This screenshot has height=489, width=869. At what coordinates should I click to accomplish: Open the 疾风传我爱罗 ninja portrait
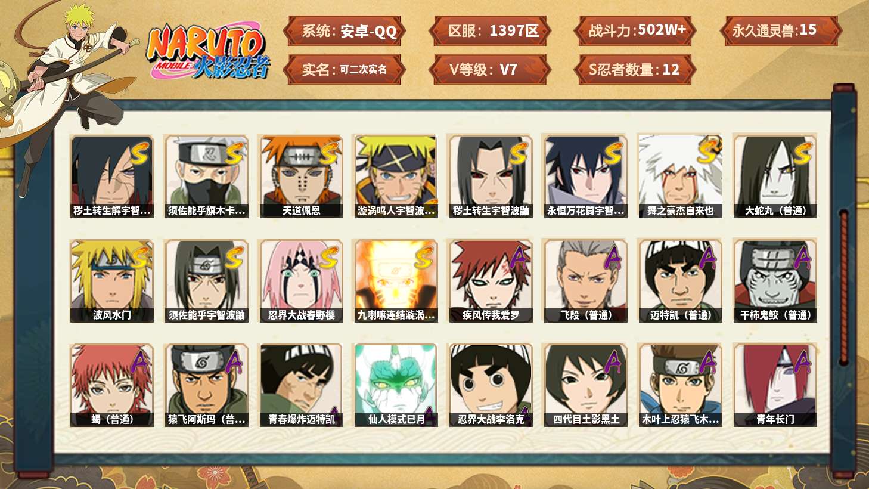pos(491,281)
